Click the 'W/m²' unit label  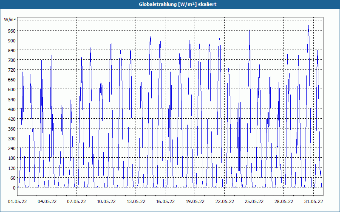pos(10,20)
